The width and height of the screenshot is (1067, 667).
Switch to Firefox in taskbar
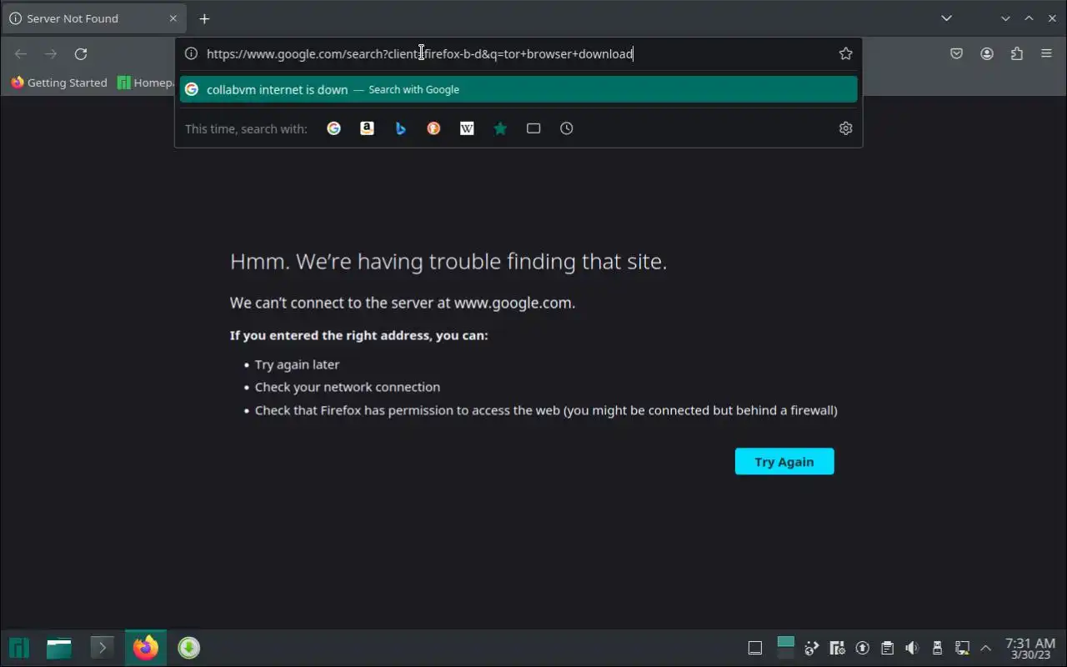[146, 648]
